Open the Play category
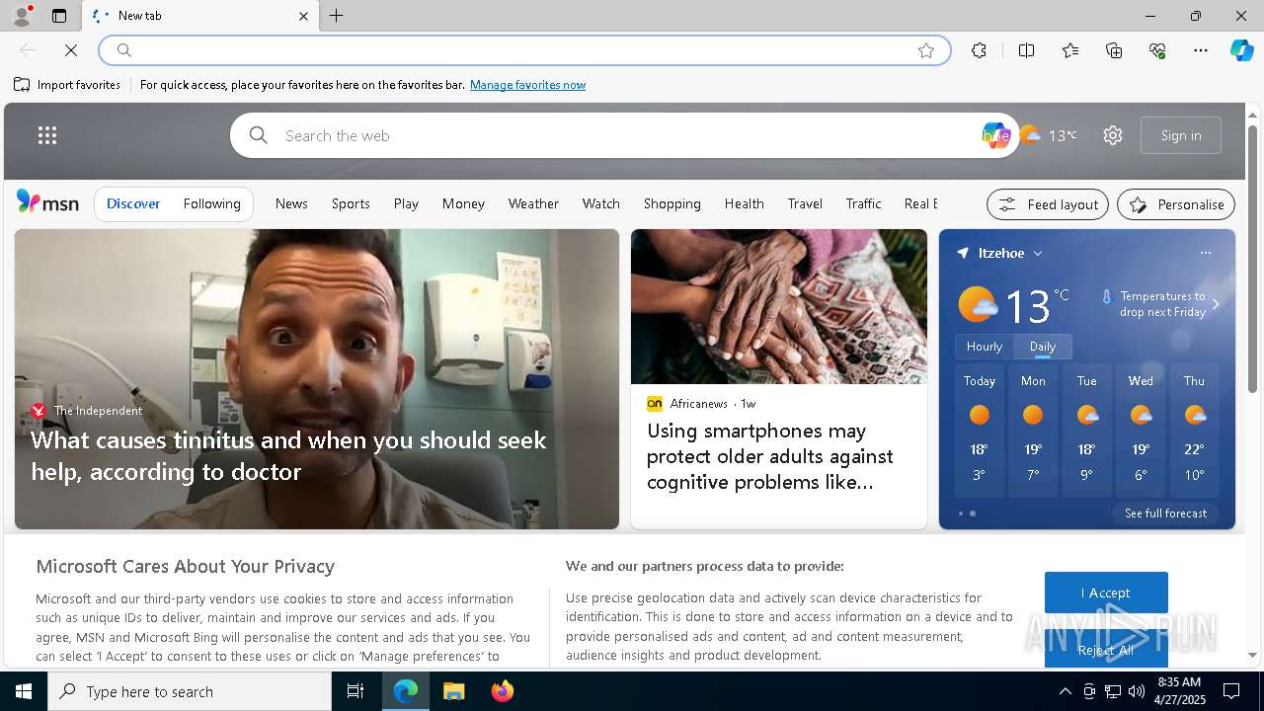 pos(406,203)
